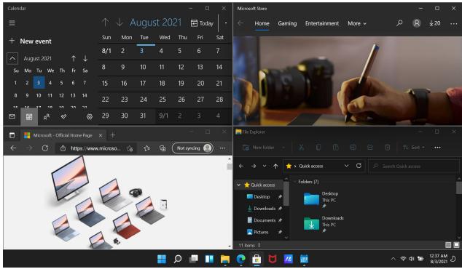The height and width of the screenshot is (269, 462).
Task: Collapse Quick access in navigation tree
Action: click(x=239, y=185)
